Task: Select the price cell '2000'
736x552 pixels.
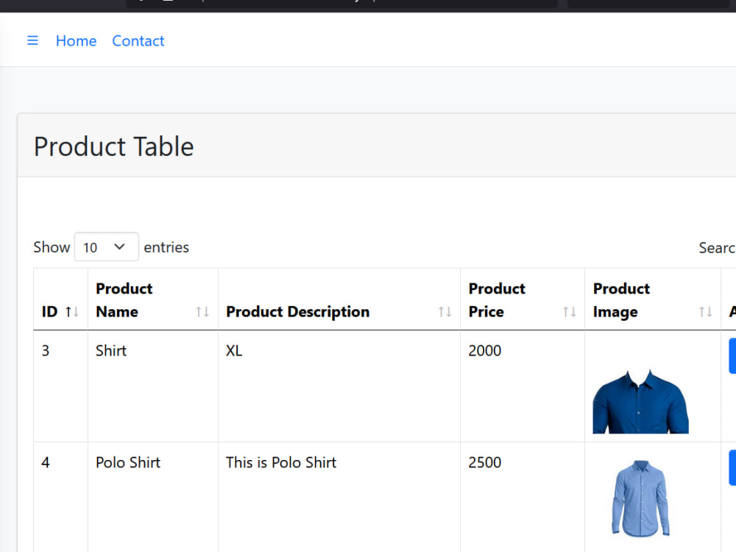Action: tap(523, 386)
